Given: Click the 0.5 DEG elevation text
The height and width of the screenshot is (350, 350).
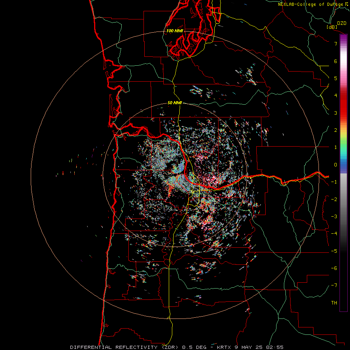Looking at the screenshot, I should 194,347.
